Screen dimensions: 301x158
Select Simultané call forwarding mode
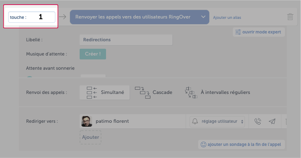(x=105, y=93)
